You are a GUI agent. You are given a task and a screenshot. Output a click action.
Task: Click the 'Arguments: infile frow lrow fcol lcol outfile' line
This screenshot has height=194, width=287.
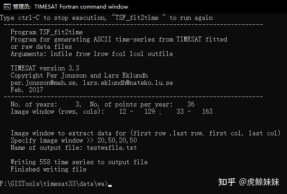point(92,54)
